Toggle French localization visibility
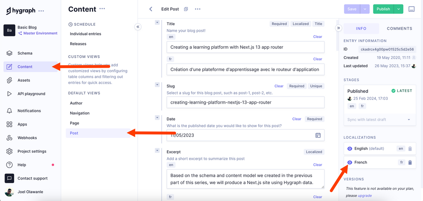Viewport: 423px width, 201px height. pyautogui.click(x=350, y=163)
